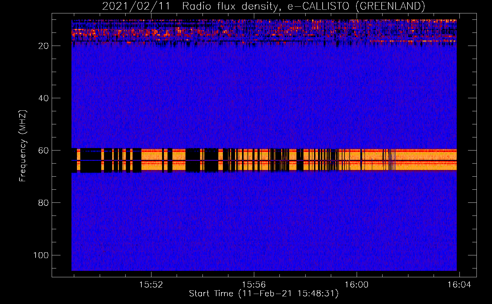
Task: Click the 20 MHz frequency tick label
Action: click(43, 46)
